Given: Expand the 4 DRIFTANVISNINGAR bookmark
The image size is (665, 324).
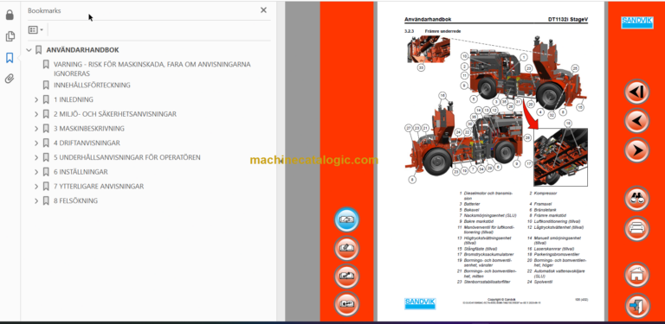Looking at the screenshot, I should click(36, 143).
